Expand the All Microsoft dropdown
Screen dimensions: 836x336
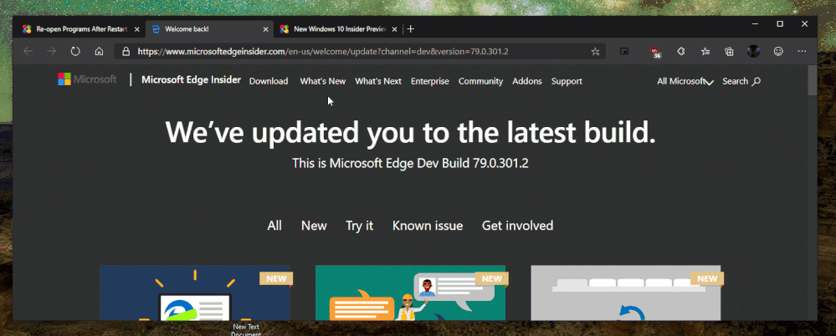(685, 81)
